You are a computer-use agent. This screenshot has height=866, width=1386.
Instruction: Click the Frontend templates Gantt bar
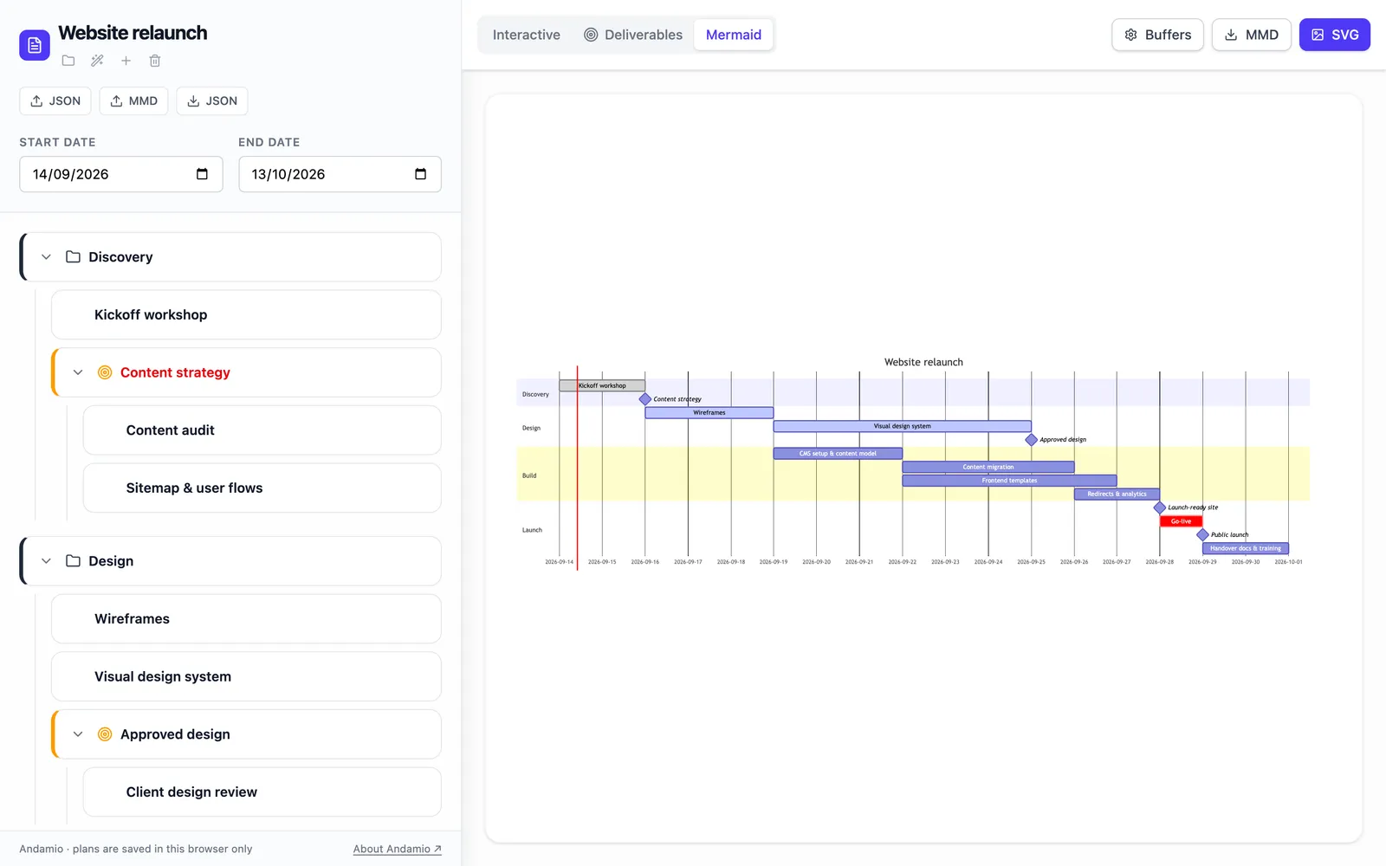pyautogui.click(x=1009, y=481)
